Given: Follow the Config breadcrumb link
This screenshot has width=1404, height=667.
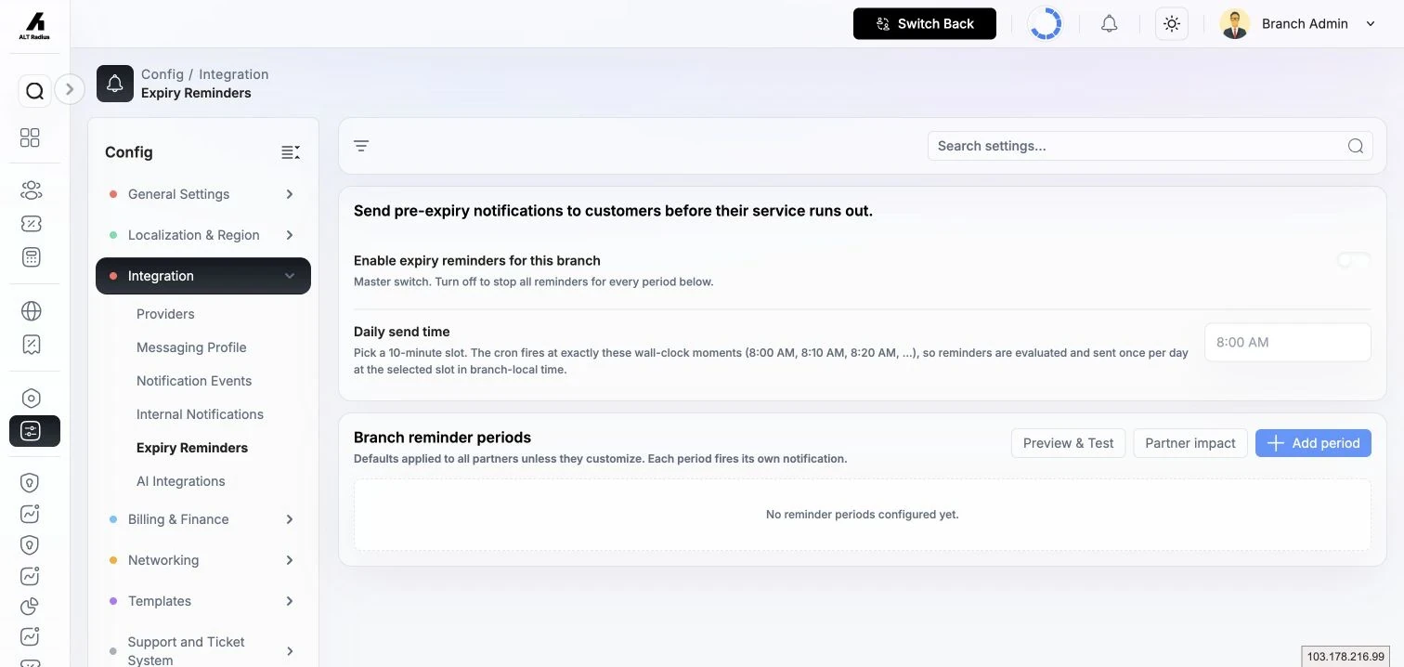Looking at the screenshot, I should (162, 74).
